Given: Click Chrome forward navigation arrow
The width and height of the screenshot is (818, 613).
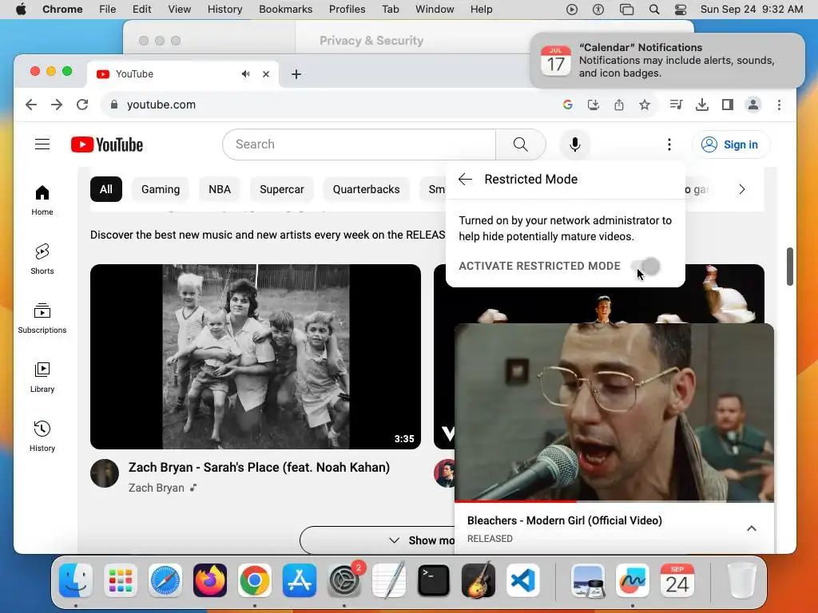Looking at the screenshot, I should [57, 105].
